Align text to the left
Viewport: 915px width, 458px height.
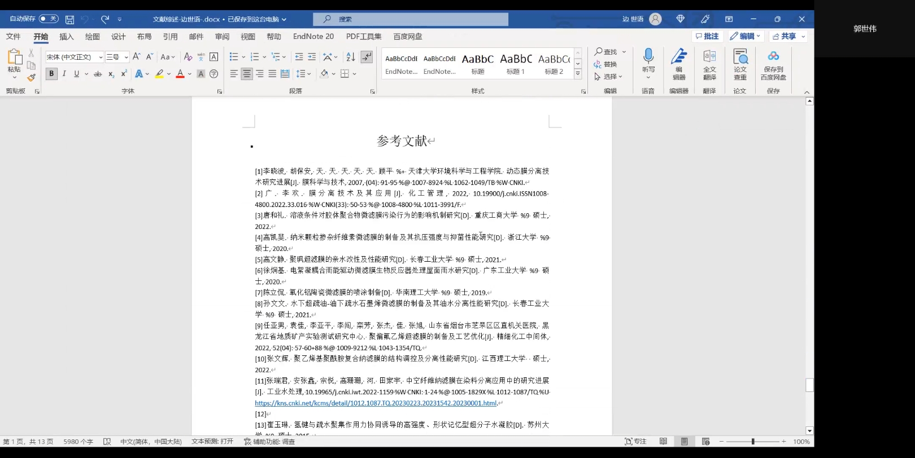234,74
